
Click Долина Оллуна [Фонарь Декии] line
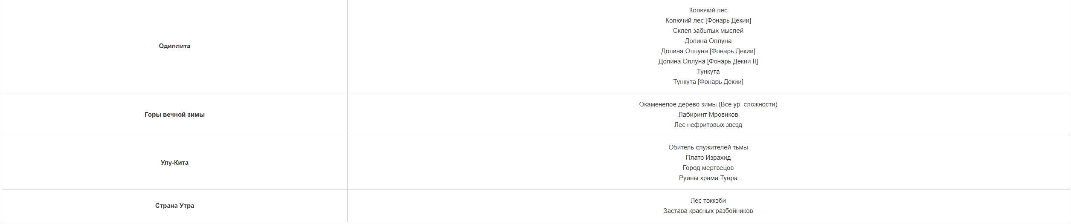[708, 51]
